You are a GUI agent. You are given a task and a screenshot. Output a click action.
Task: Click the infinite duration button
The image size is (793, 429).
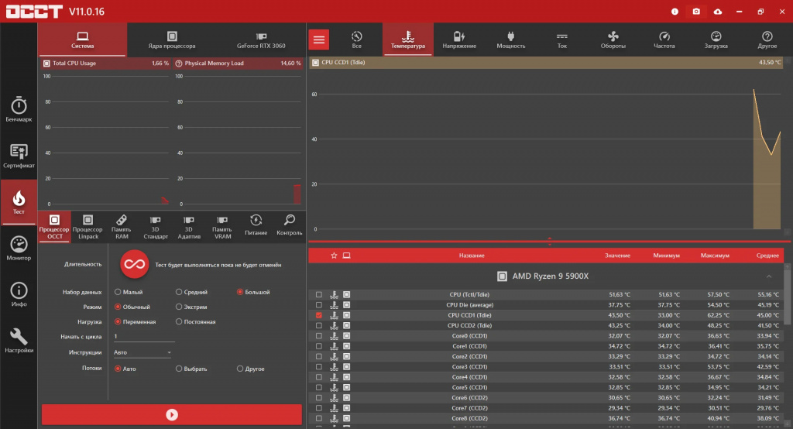click(135, 264)
